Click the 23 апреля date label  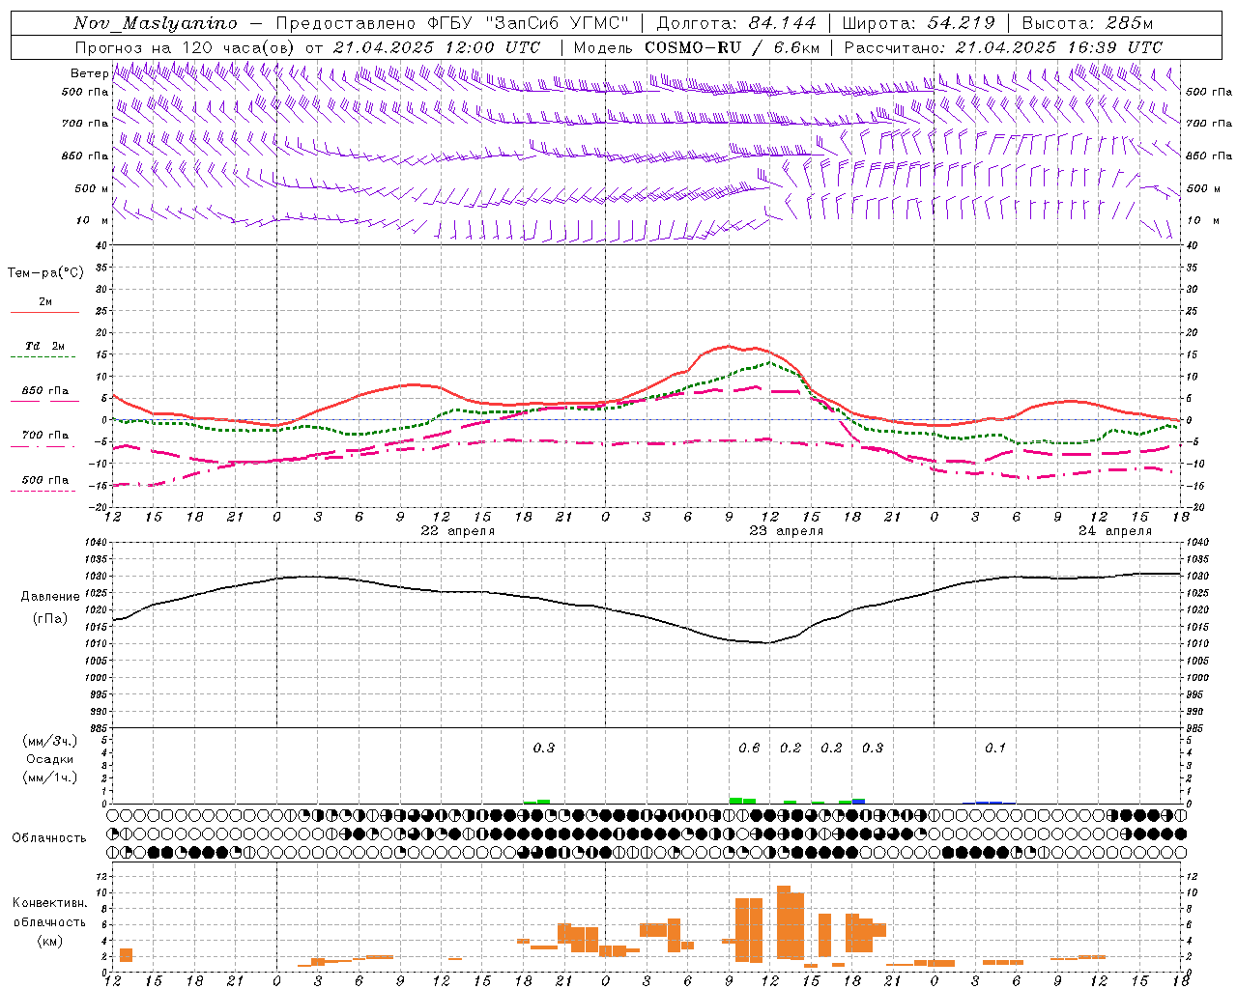[x=787, y=531]
